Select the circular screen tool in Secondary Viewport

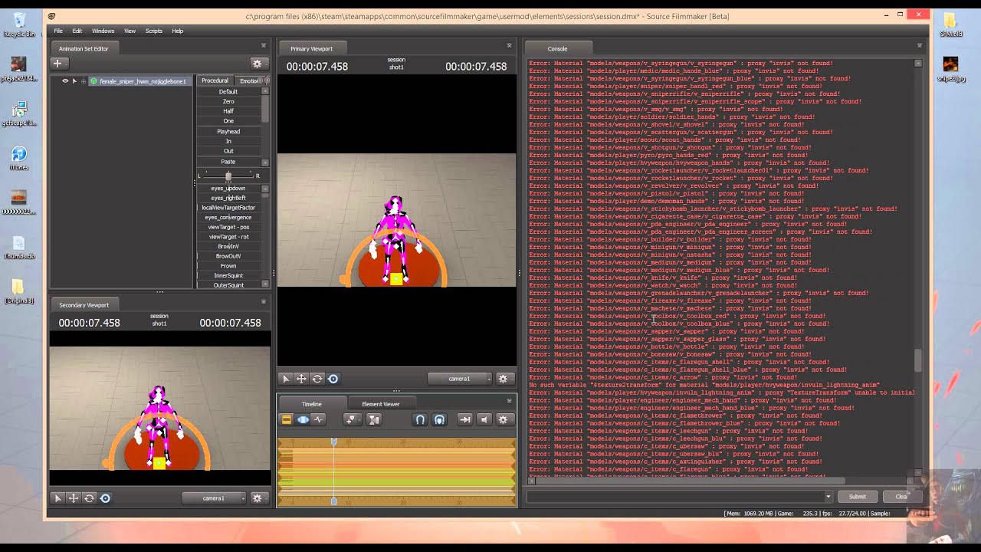point(105,498)
